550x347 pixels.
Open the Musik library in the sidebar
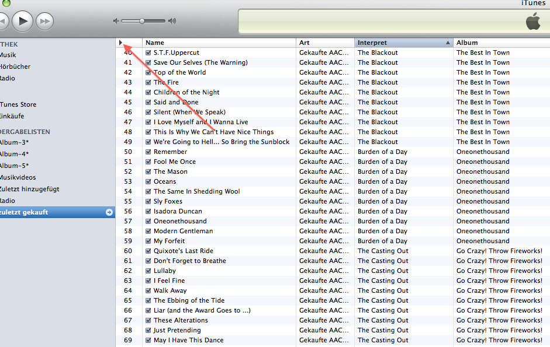(8, 55)
